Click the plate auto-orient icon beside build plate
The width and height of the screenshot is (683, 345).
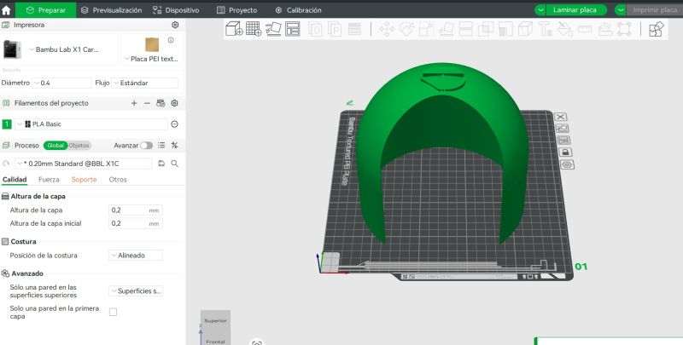click(x=562, y=129)
